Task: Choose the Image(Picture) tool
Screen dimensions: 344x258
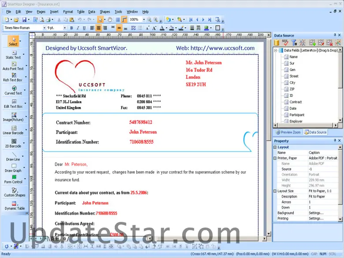Action: [13, 117]
